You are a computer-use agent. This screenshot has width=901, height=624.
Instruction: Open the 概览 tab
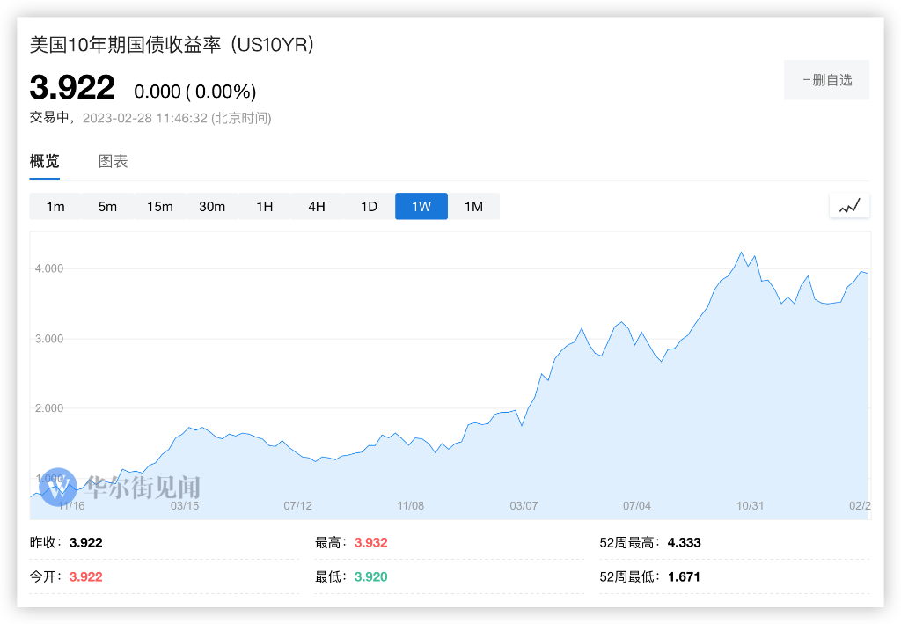[44, 161]
